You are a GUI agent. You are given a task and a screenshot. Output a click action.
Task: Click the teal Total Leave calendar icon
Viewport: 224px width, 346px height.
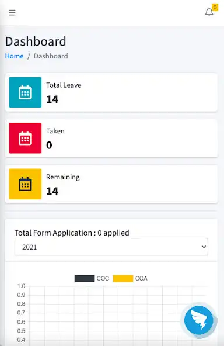click(25, 92)
